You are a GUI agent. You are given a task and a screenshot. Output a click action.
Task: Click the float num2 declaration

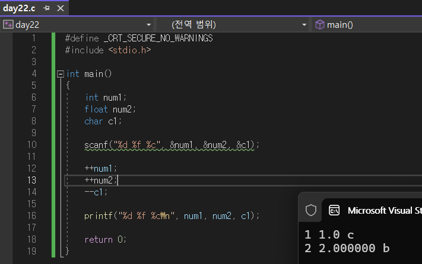point(110,109)
